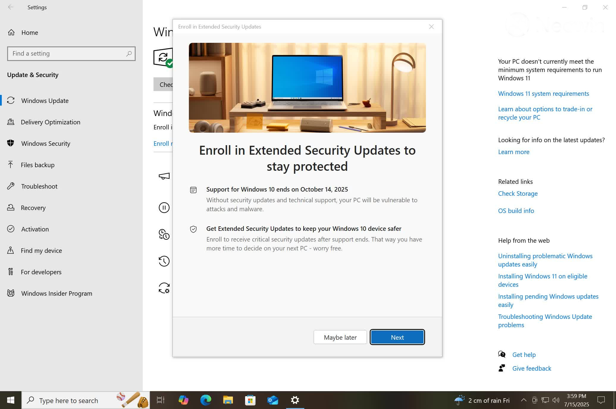Click the taskbar search box
Viewport: 616px width, 409px height.
tap(86, 400)
